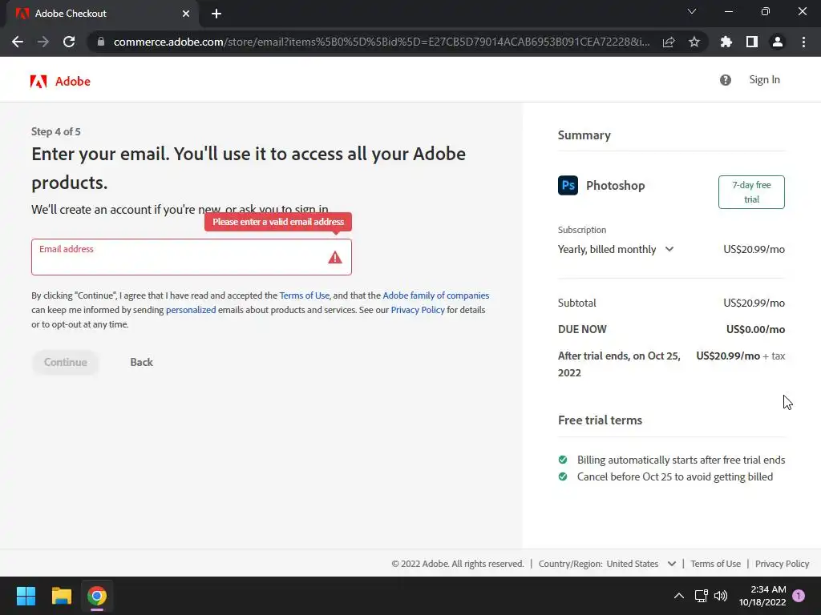
Task: Click Sign In in the header
Action: (x=764, y=80)
